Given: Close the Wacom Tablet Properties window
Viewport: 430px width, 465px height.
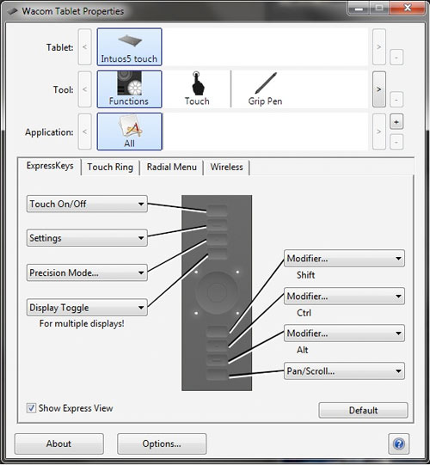Looking at the screenshot, I should (408, 8).
